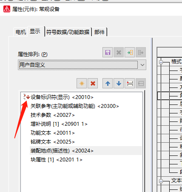The image size is (182, 192).
Task: Select 功能文本 <20011> property
Action: (x=53, y=133)
